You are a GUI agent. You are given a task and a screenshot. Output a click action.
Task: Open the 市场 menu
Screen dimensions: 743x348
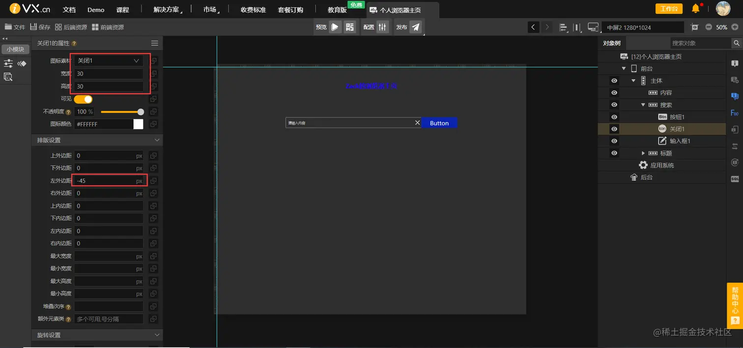point(211,10)
